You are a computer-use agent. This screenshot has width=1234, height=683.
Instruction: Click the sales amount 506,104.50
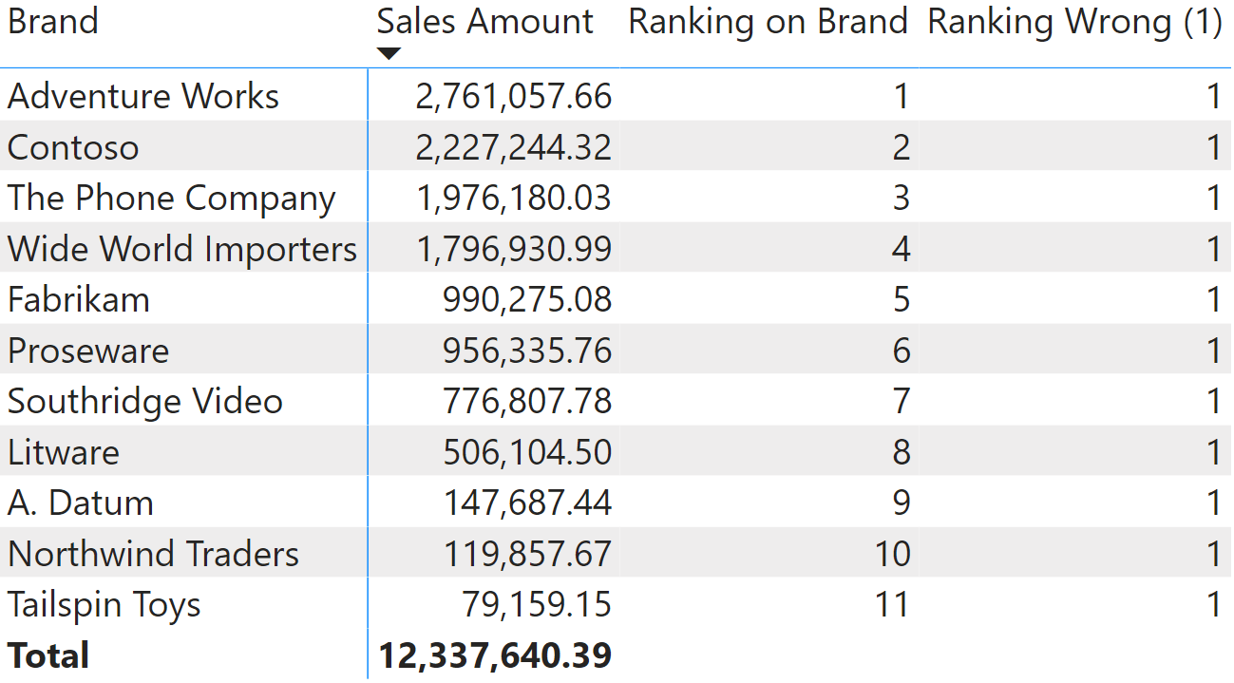tap(527, 452)
